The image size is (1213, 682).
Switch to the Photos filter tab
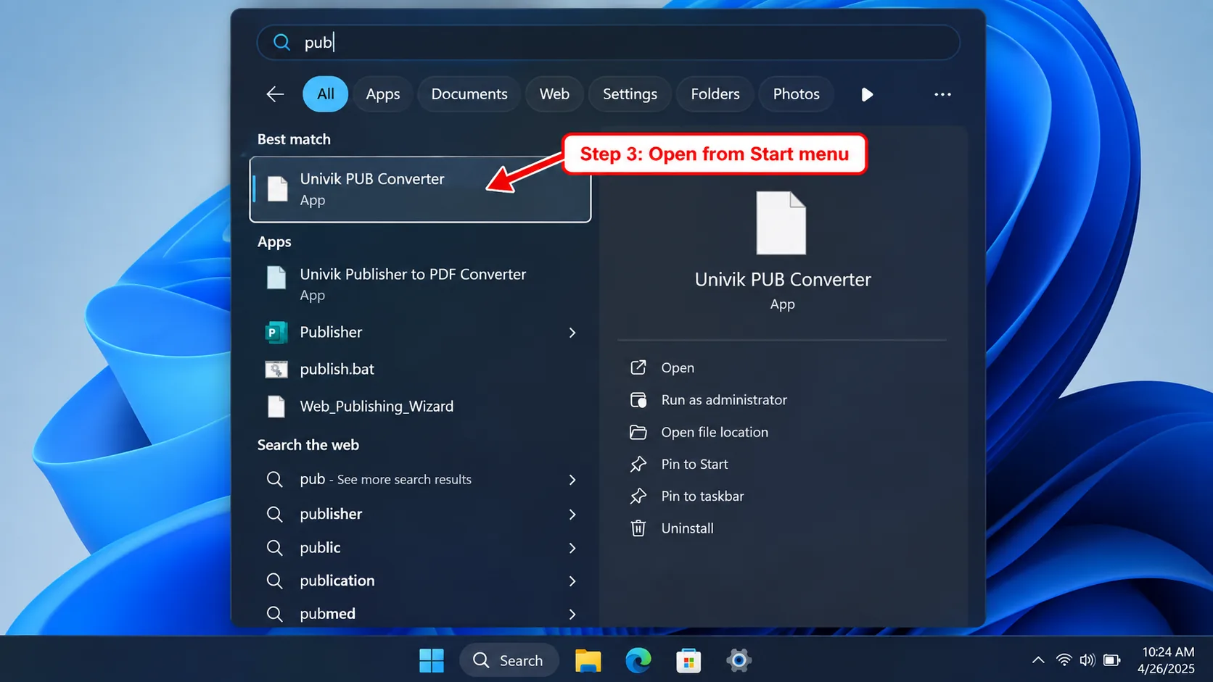[796, 94]
